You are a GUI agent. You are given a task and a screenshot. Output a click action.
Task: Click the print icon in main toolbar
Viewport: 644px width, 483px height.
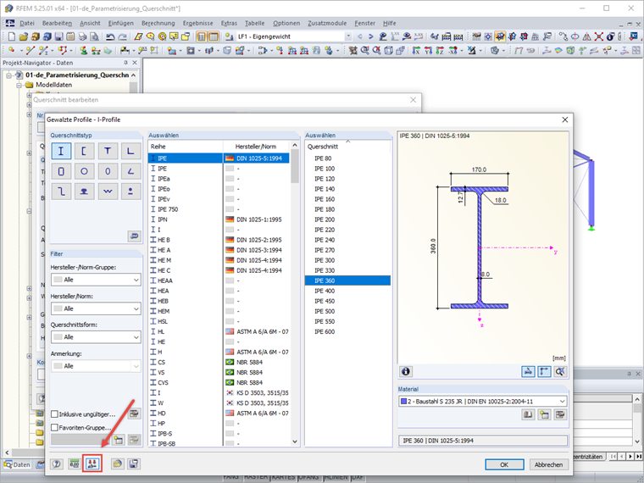(x=82, y=36)
